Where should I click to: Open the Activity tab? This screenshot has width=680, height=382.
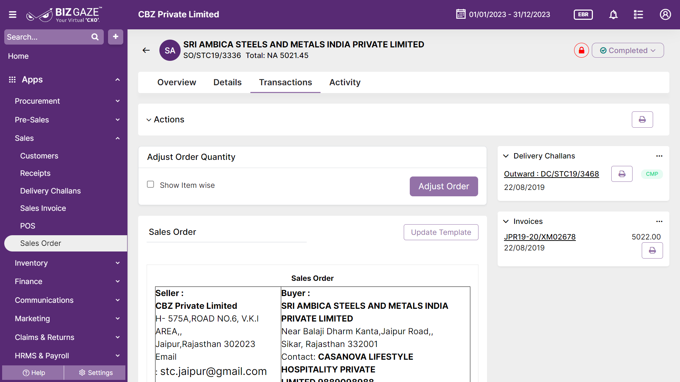pyautogui.click(x=345, y=82)
